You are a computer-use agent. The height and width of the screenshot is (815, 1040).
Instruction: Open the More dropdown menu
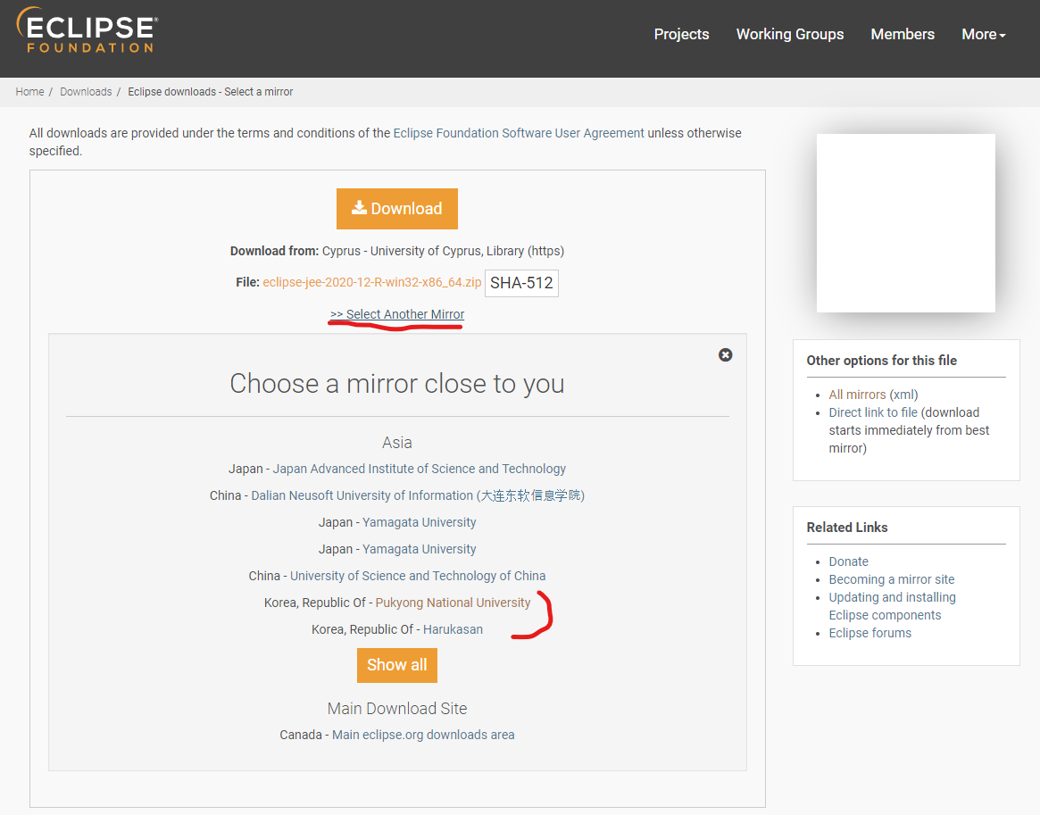pos(983,35)
